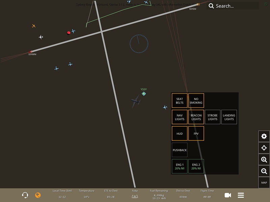Click the Dist to Dest 434nm readout
270x202 pixels.
[x=183, y=194]
